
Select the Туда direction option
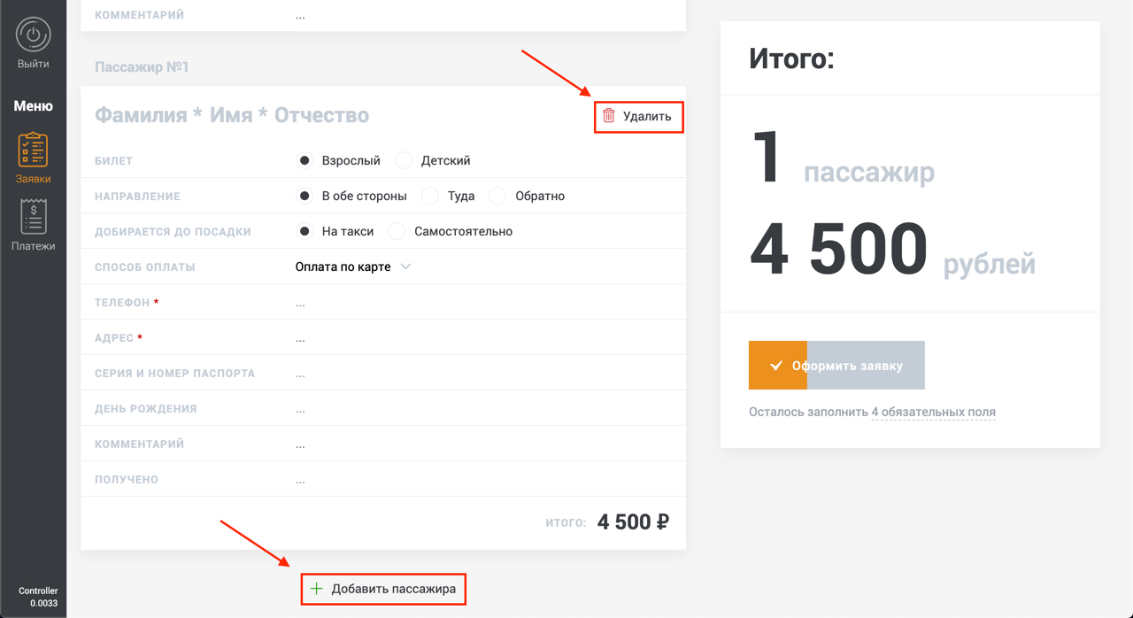point(430,197)
